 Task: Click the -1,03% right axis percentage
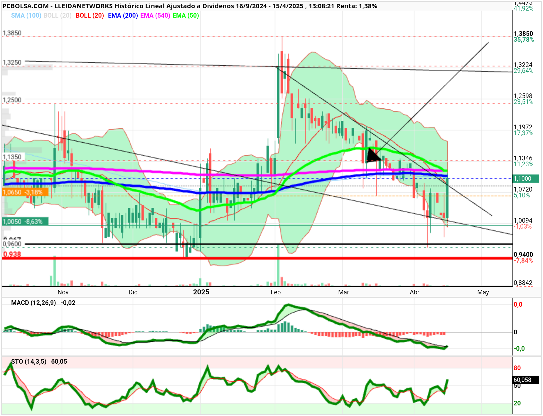pyautogui.click(x=522, y=227)
